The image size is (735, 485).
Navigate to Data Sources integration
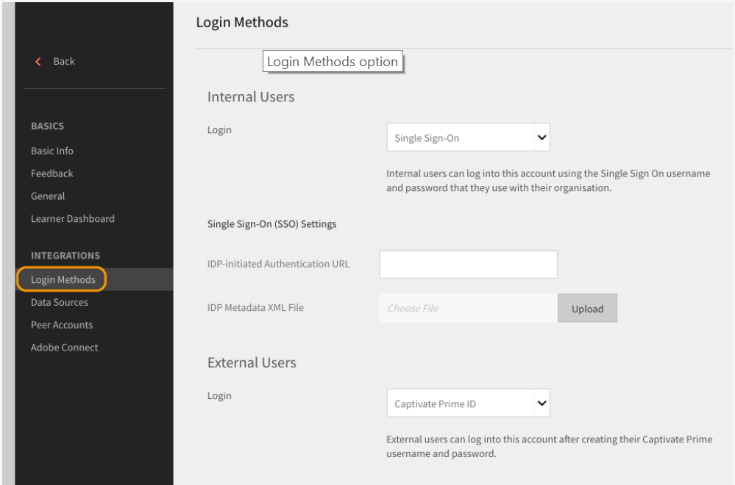(60, 302)
